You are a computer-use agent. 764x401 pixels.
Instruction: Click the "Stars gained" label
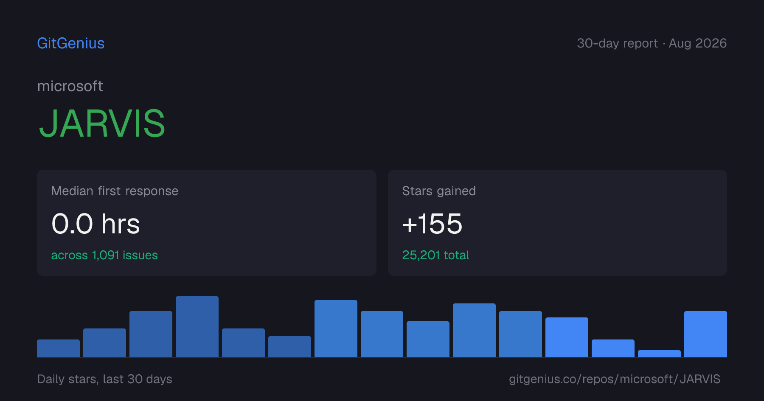(x=439, y=191)
